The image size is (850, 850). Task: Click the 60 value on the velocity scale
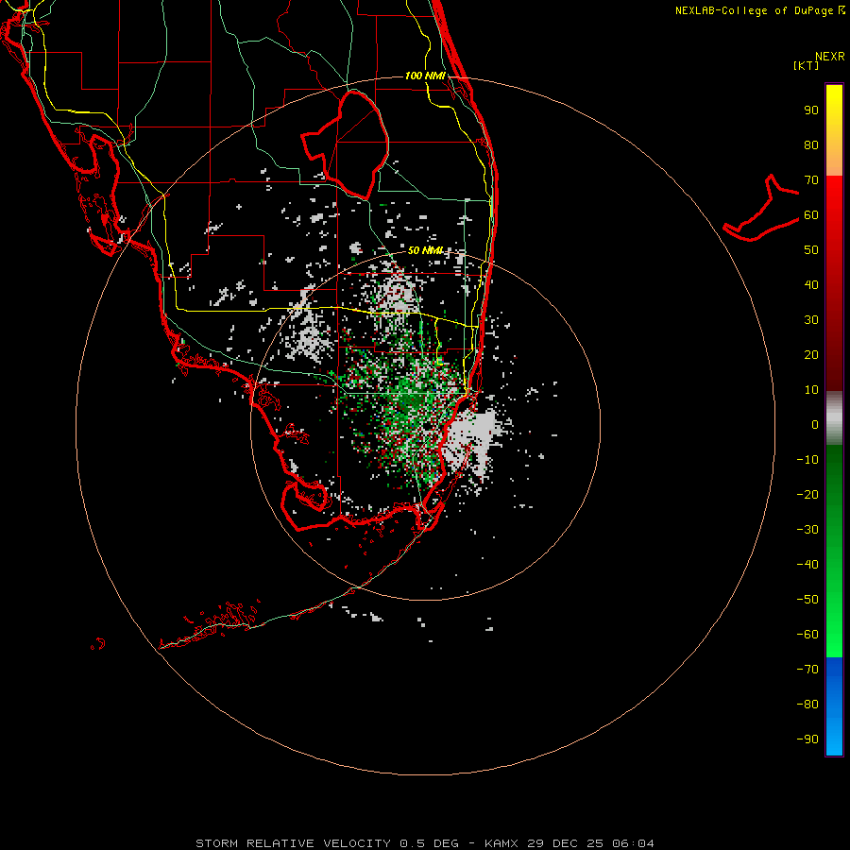coord(811,215)
